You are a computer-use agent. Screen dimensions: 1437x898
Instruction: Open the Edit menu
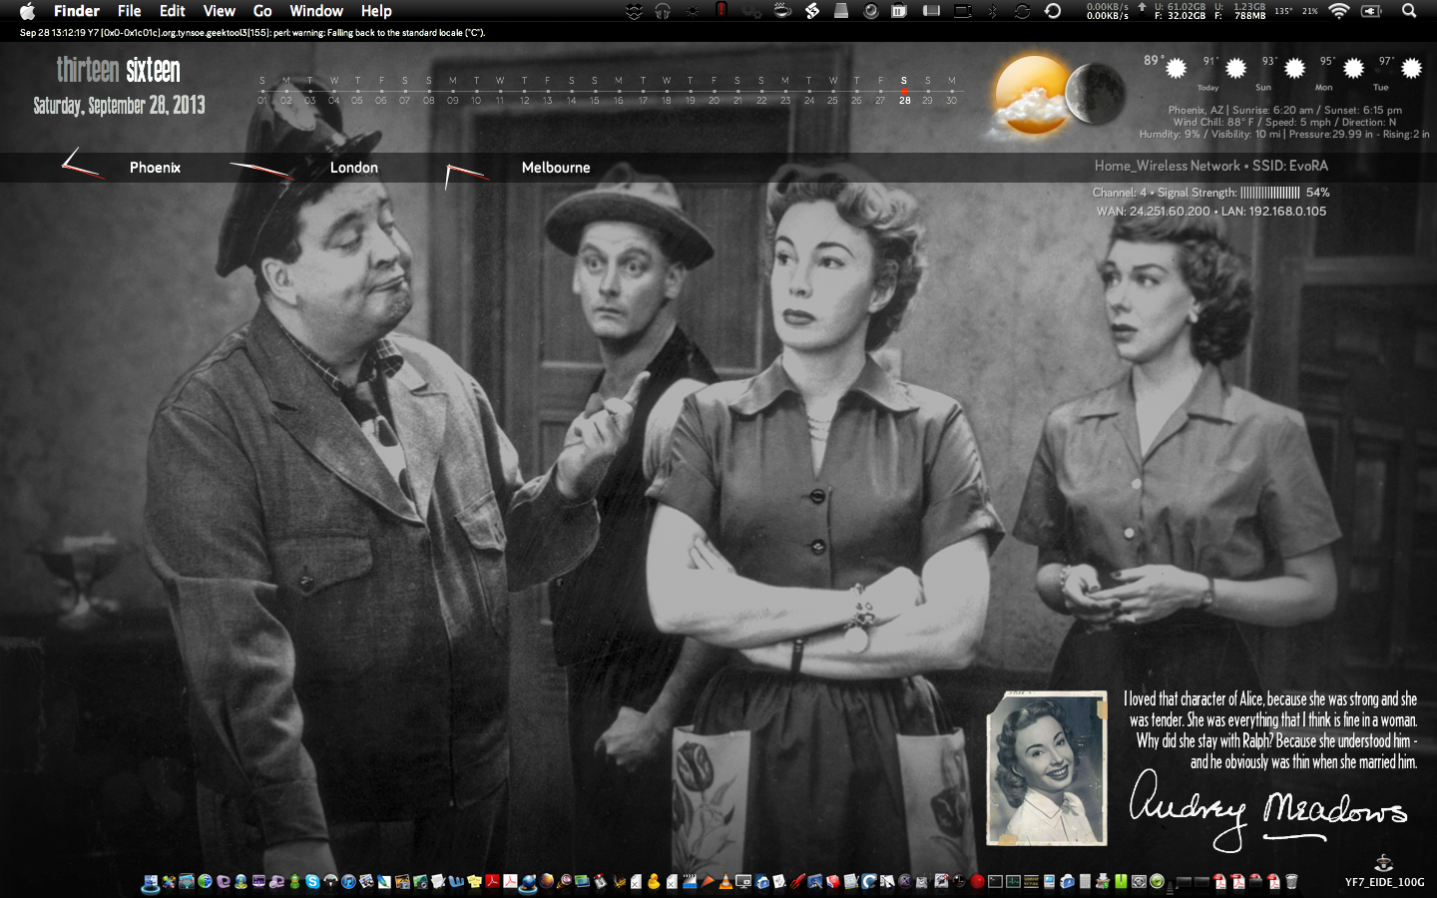click(173, 11)
